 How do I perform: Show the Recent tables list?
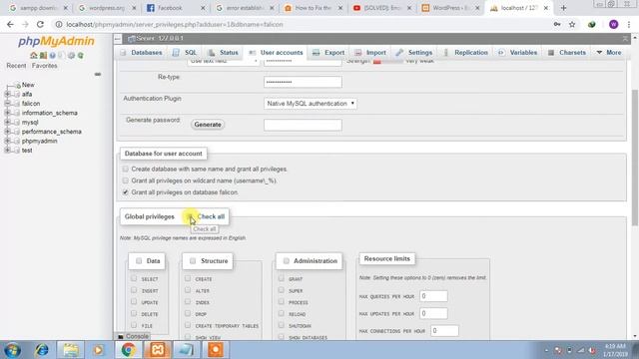(x=16, y=66)
